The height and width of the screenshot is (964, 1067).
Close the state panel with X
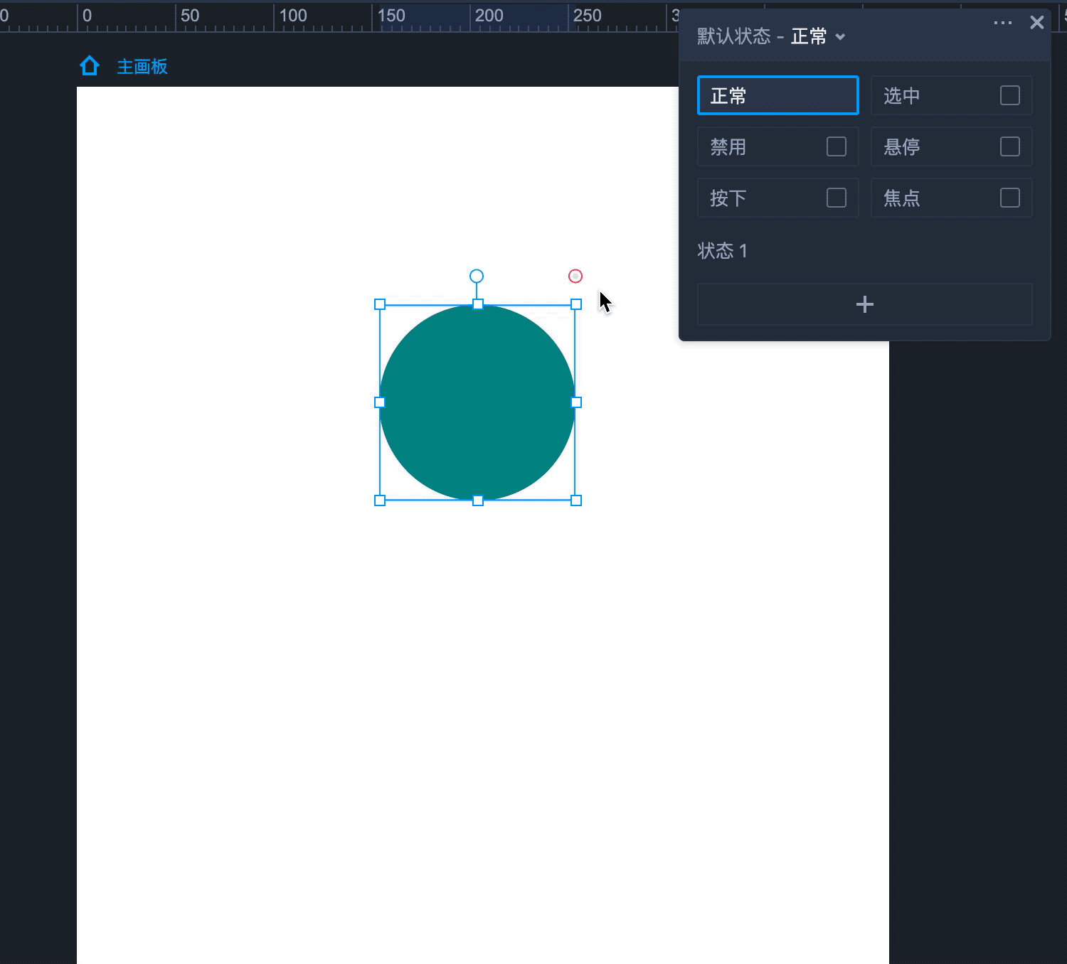coord(1036,23)
